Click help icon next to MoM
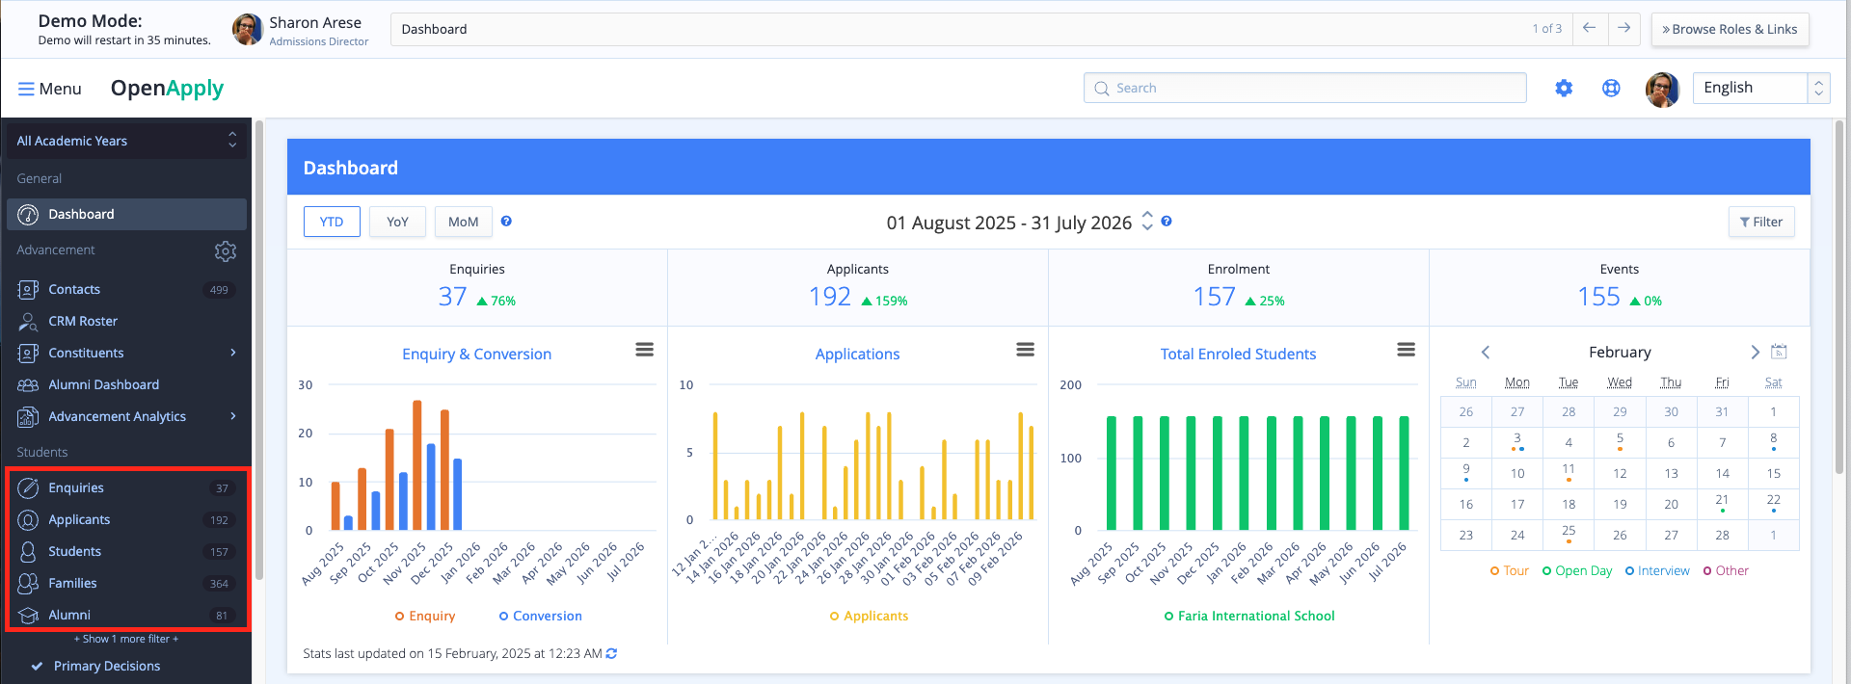Image resolution: width=1851 pixels, height=684 pixels. pyautogui.click(x=506, y=222)
